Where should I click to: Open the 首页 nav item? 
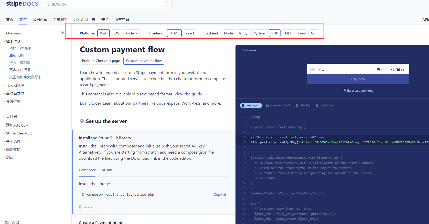coord(10,19)
